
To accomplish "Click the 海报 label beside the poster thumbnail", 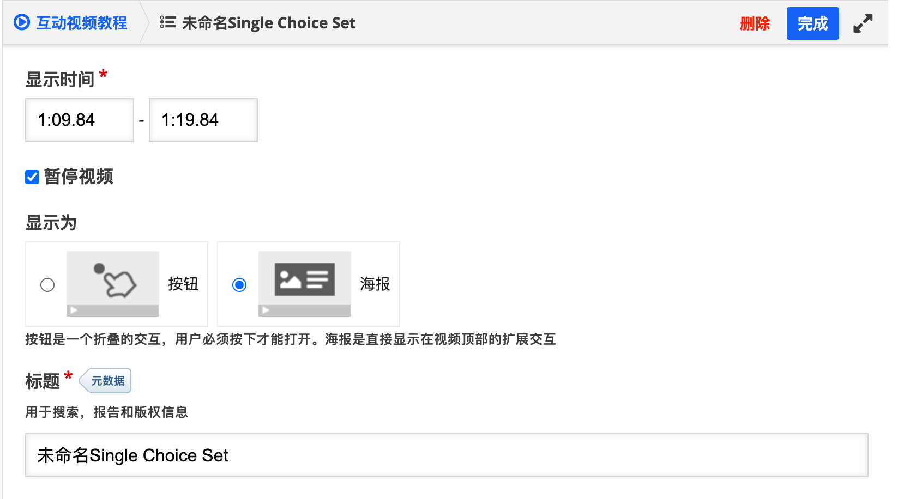I will point(375,284).
